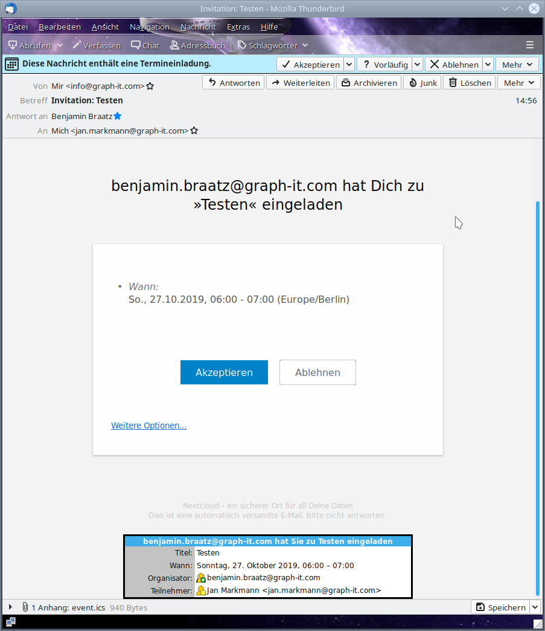Click the blue Akzeptieren button in email body
545x631 pixels.
pos(224,372)
